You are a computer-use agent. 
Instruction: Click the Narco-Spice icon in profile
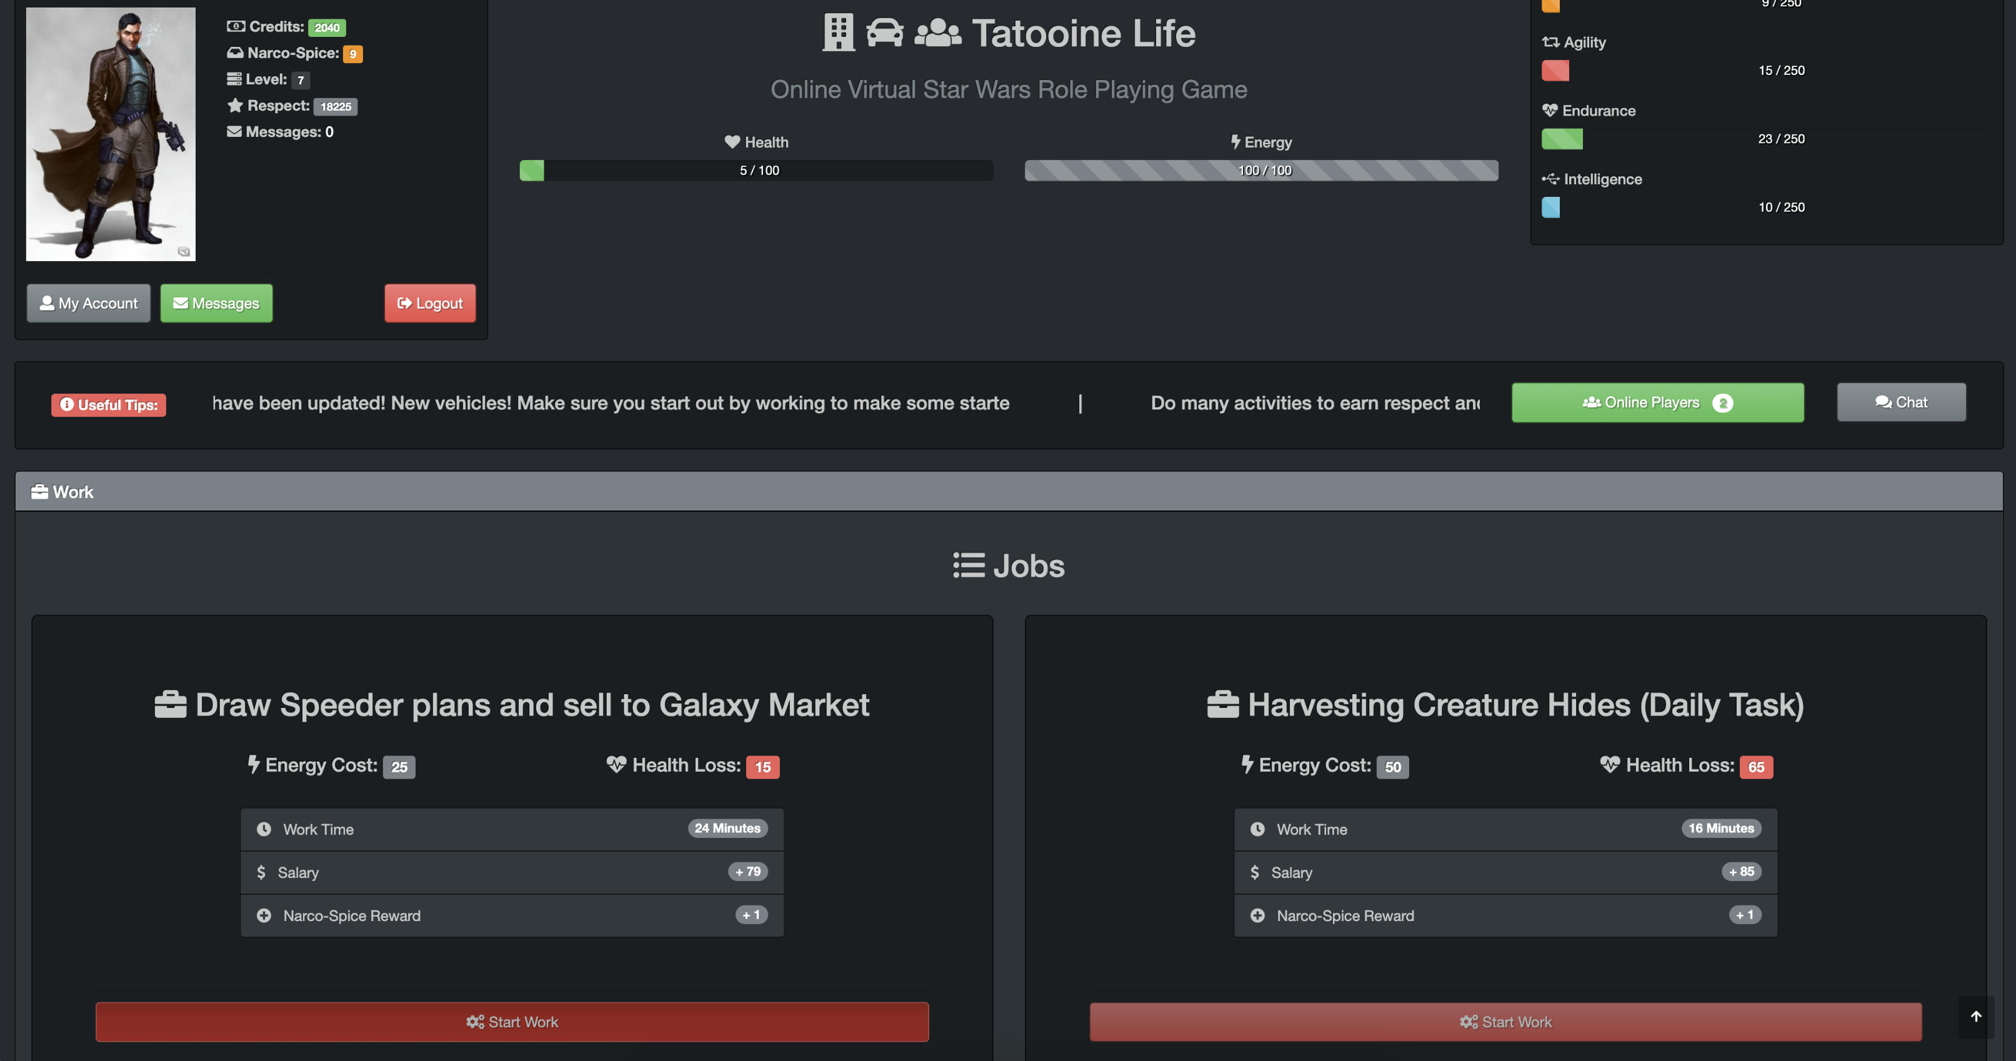point(235,53)
